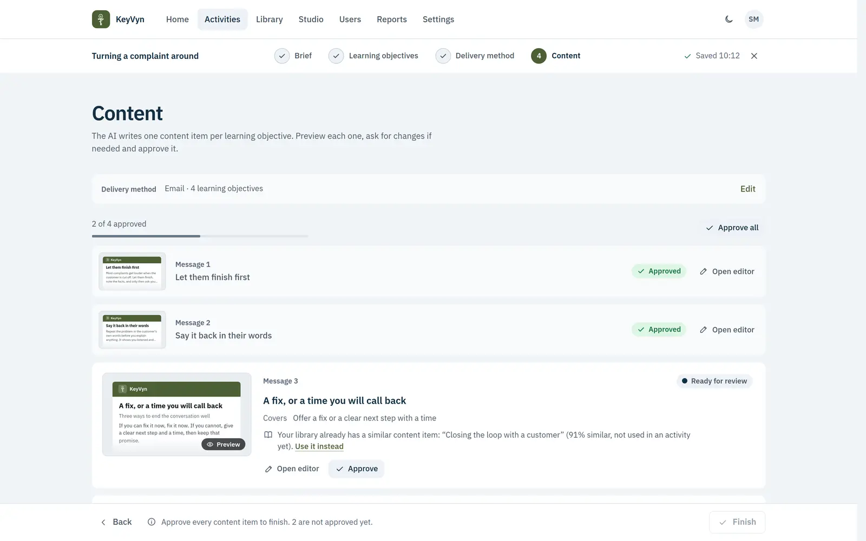
Task: Go Back to the previous step
Action: (x=116, y=522)
